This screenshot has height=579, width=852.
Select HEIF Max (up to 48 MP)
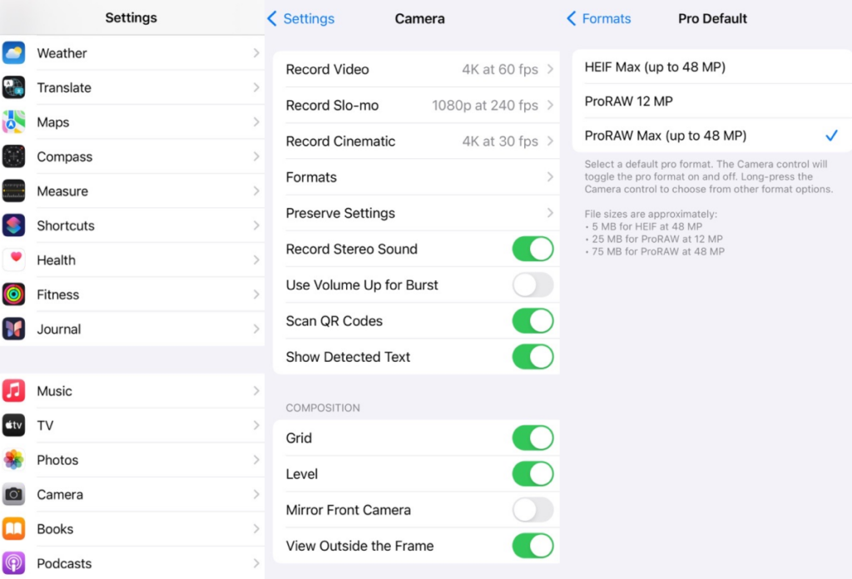point(707,67)
